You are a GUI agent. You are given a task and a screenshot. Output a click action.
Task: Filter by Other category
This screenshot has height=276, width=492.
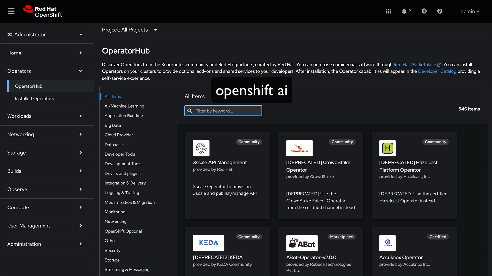110,241
